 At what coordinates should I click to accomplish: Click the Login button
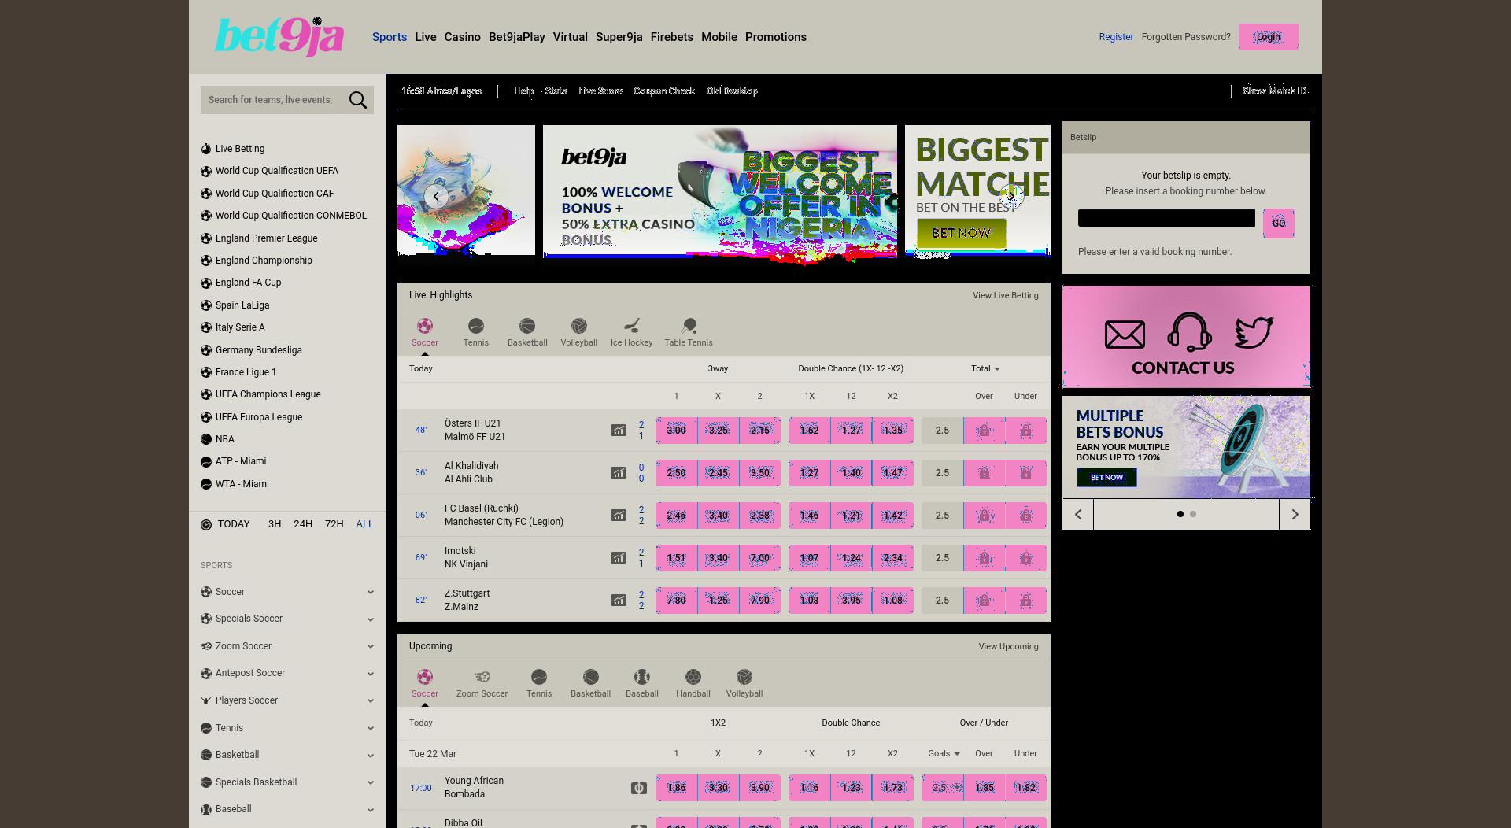[x=1269, y=37]
